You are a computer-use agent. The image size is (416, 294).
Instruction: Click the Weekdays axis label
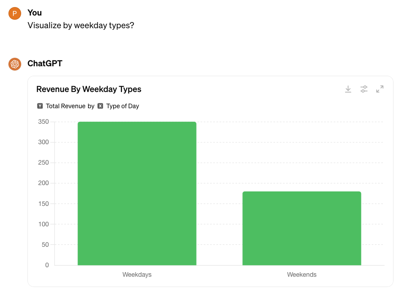(x=137, y=275)
